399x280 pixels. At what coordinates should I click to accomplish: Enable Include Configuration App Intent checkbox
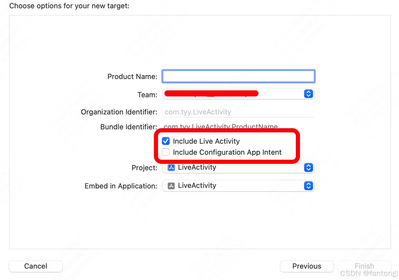[166, 152]
